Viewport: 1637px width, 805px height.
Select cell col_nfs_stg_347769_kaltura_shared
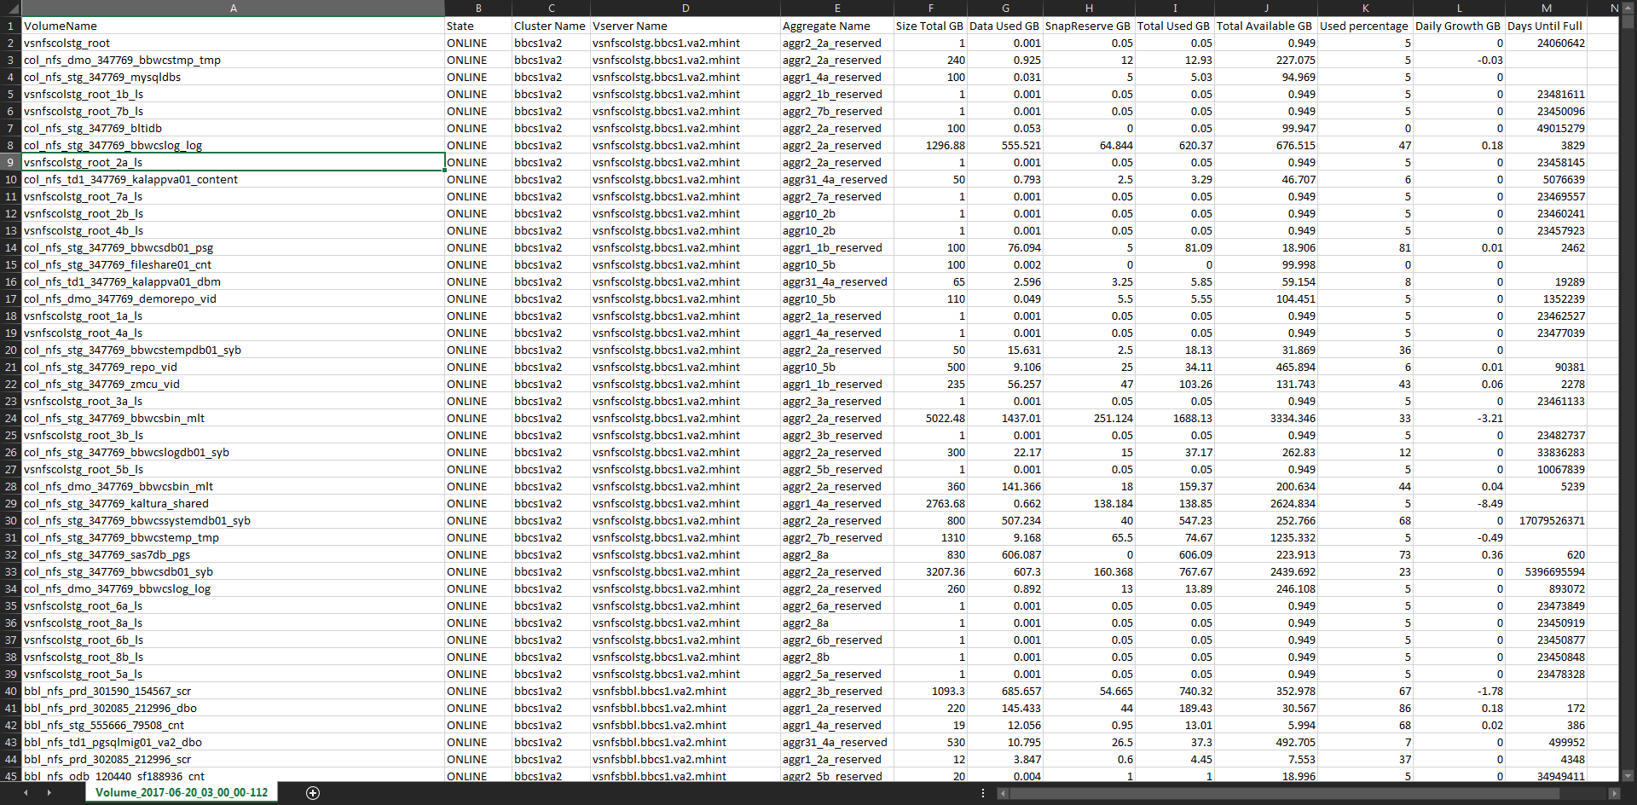tap(233, 503)
